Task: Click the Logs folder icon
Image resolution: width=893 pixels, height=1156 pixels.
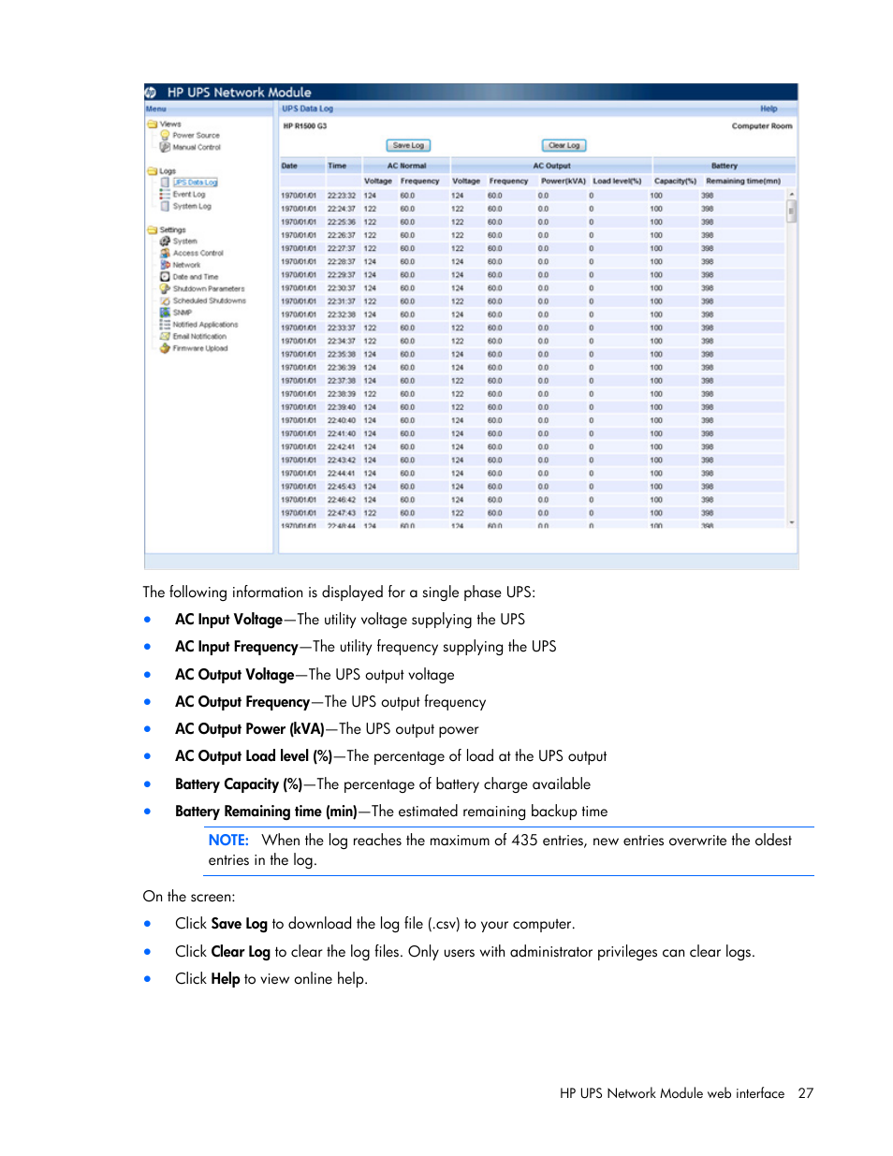Action: (152, 171)
